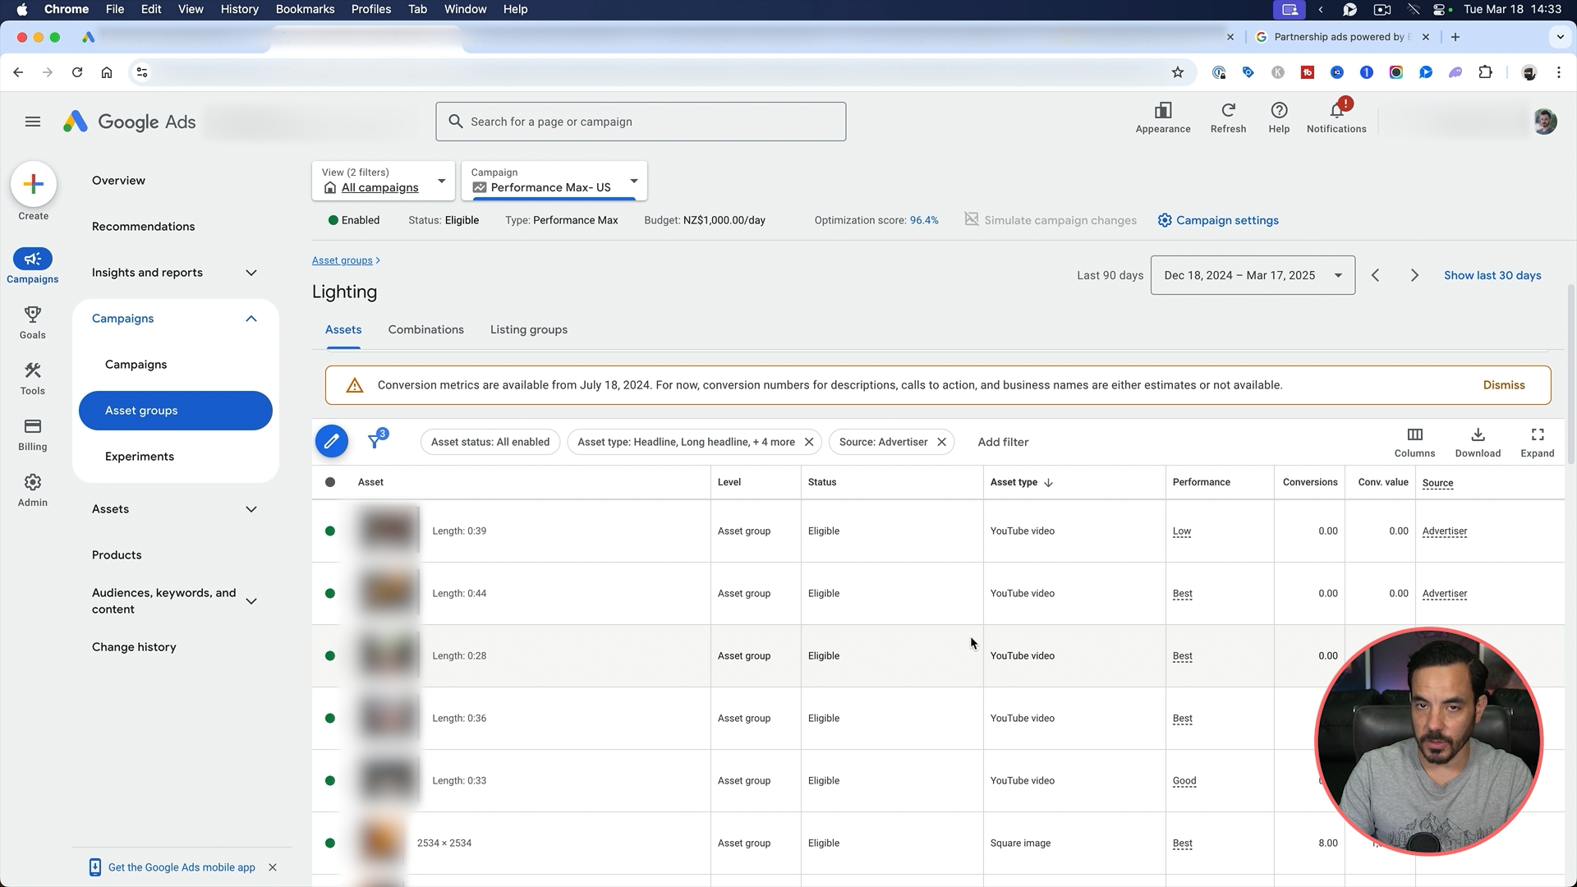The height and width of the screenshot is (887, 1577).
Task: Toggle status dot of 0:39 video asset
Action: tap(330, 531)
